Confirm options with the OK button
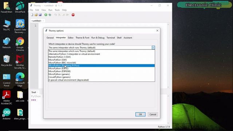Image resolution: width=233 pixels, height=131 pixels. coord(141,114)
